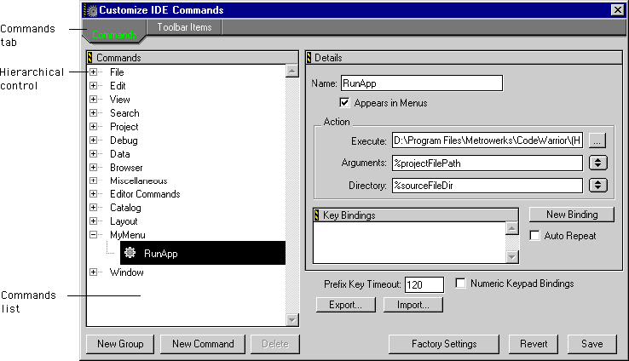
Task: Collapse the MyMenu group
Action: click(x=93, y=235)
